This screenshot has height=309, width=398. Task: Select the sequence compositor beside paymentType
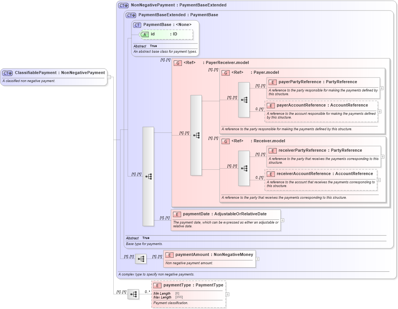(134, 294)
